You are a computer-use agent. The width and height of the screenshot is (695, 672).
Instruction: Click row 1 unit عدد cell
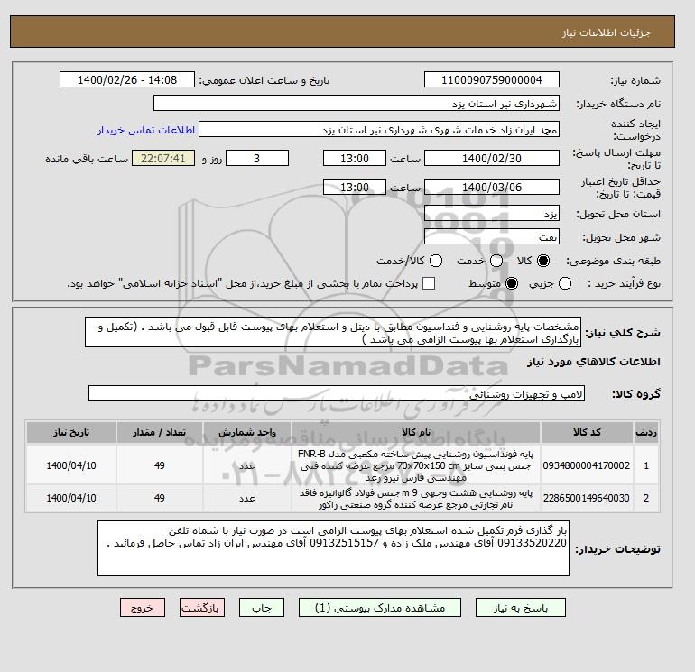click(247, 465)
